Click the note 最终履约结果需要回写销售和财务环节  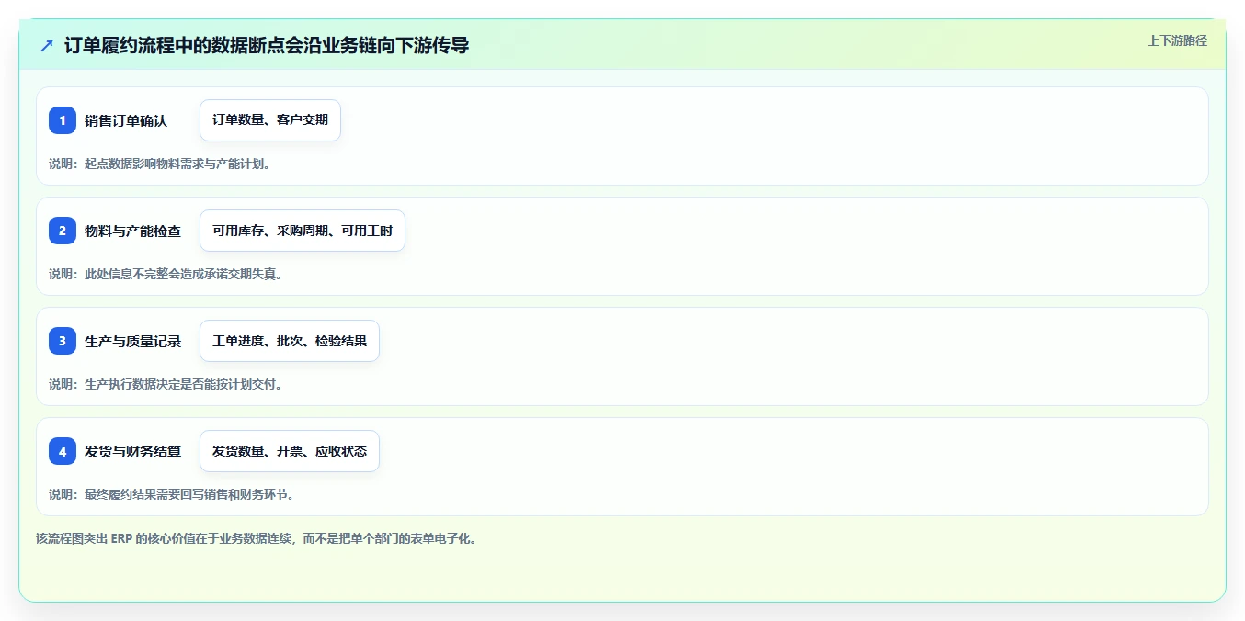[x=172, y=494]
